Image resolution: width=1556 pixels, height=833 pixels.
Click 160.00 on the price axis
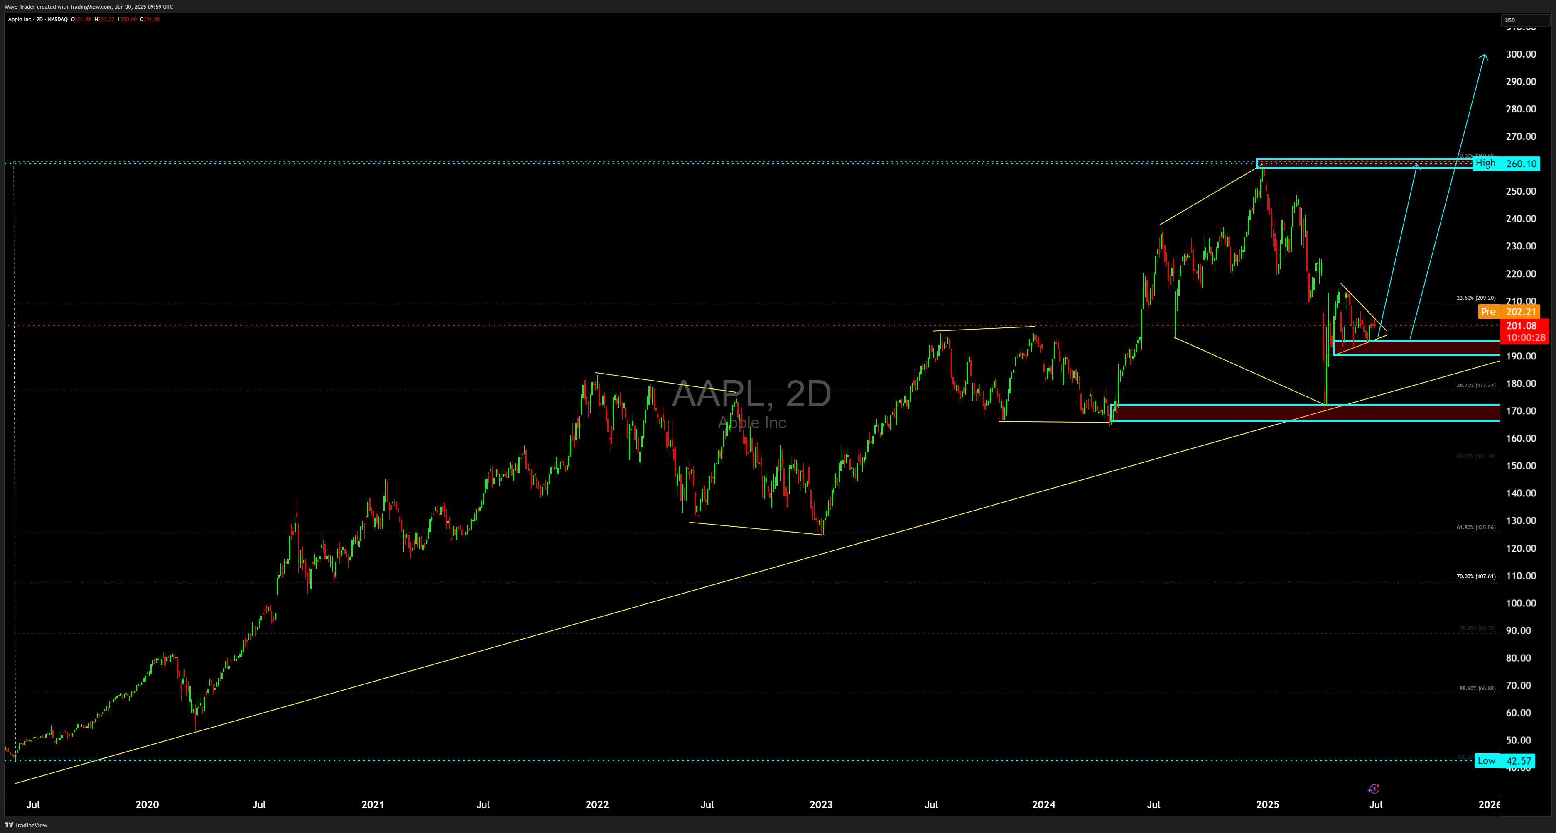click(1521, 438)
